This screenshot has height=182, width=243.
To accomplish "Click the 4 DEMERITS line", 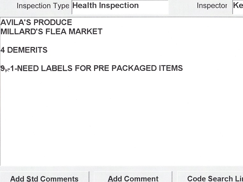I will pos(24,50).
